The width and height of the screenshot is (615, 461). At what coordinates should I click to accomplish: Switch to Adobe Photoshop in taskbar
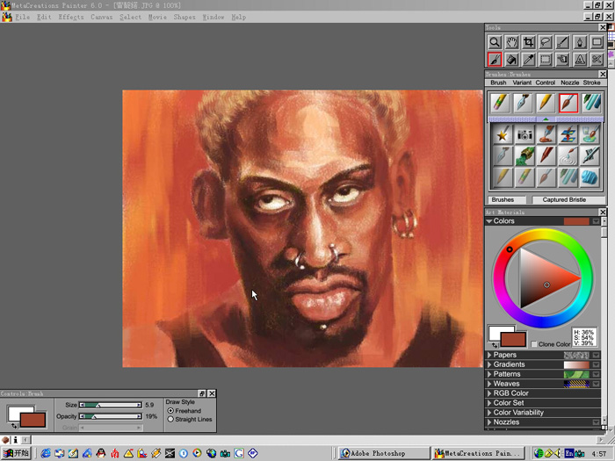384,453
